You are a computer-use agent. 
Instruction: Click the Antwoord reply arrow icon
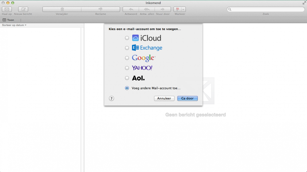tap(131, 9)
